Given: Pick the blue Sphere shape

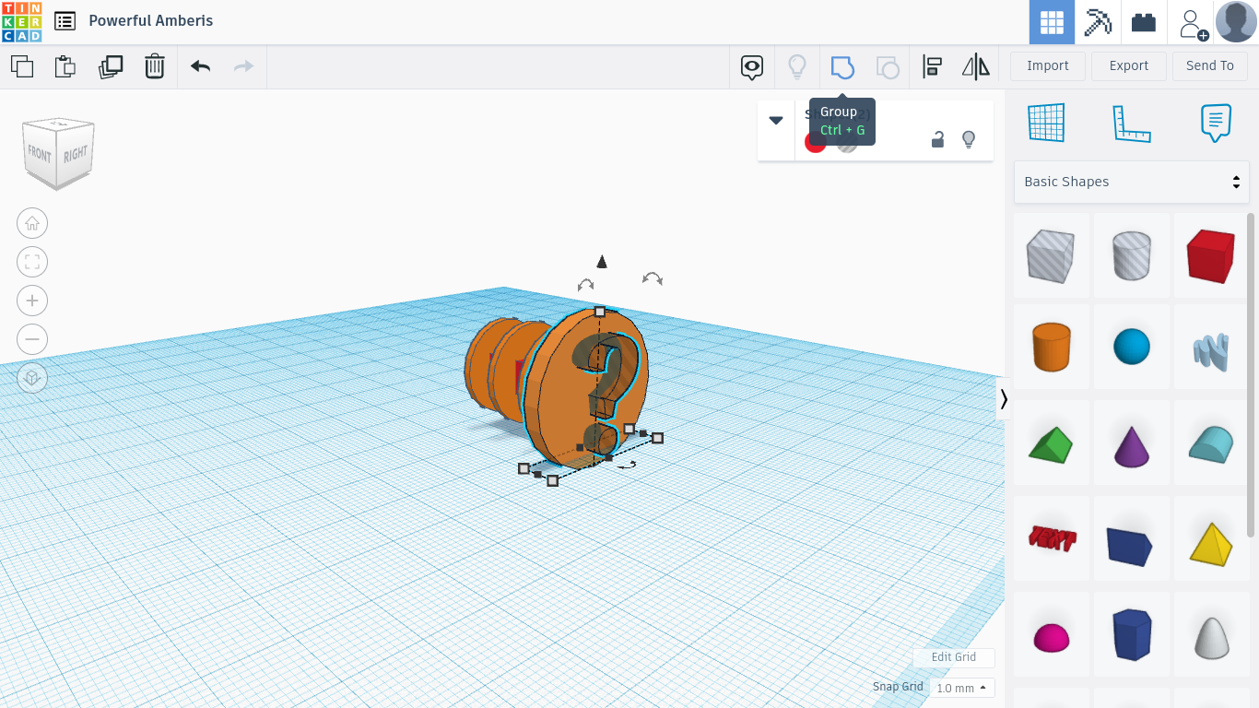Looking at the screenshot, I should click(1132, 348).
